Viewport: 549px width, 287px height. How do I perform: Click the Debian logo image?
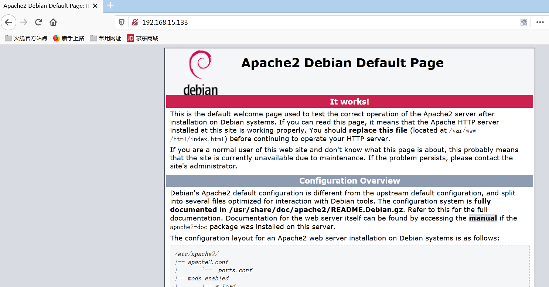tap(200, 73)
